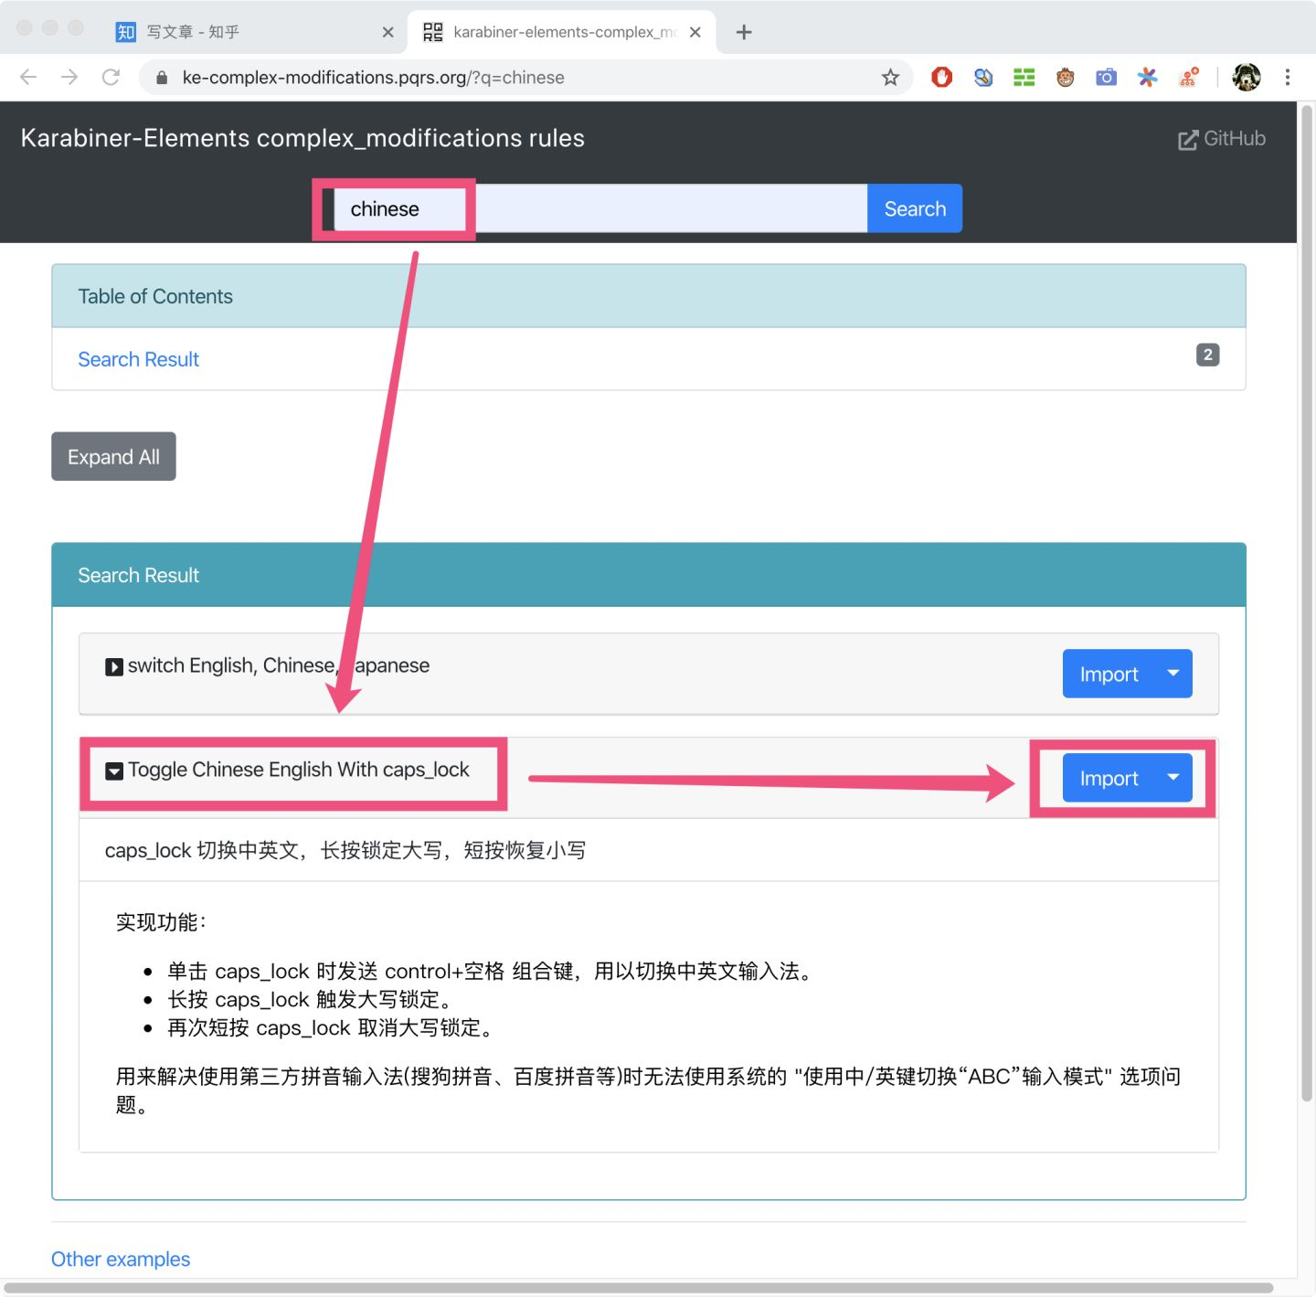This screenshot has width=1316, height=1297.
Task: Click the Expand All button
Action: 113,456
